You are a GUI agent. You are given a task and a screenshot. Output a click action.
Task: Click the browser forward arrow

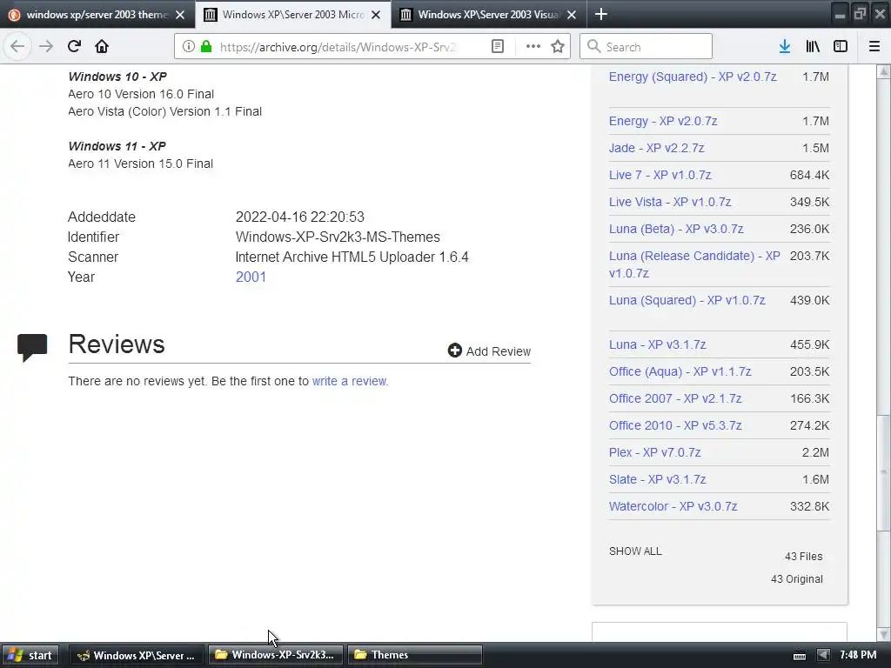(45, 47)
